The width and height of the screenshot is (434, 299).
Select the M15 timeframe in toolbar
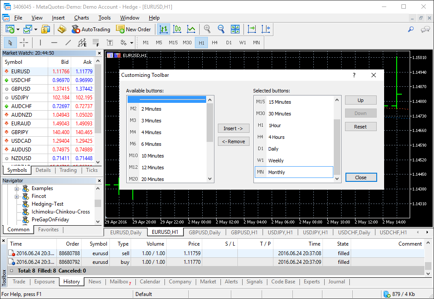[x=173, y=43]
